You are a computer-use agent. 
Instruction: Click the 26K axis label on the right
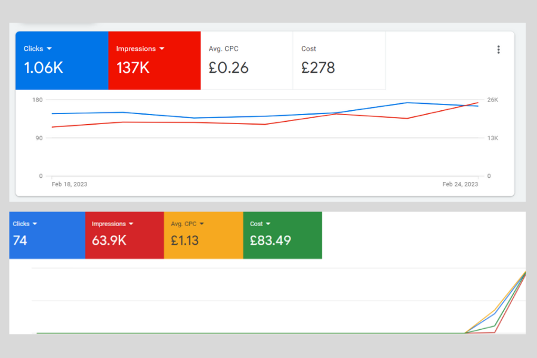point(492,100)
